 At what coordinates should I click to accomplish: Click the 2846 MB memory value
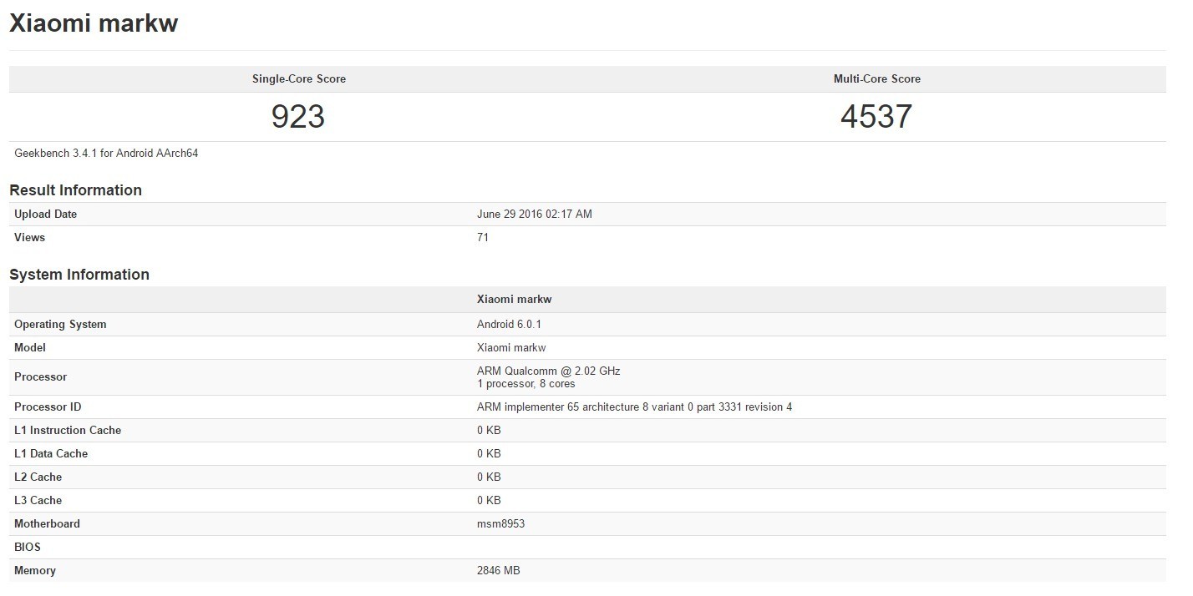tap(498, 571)
